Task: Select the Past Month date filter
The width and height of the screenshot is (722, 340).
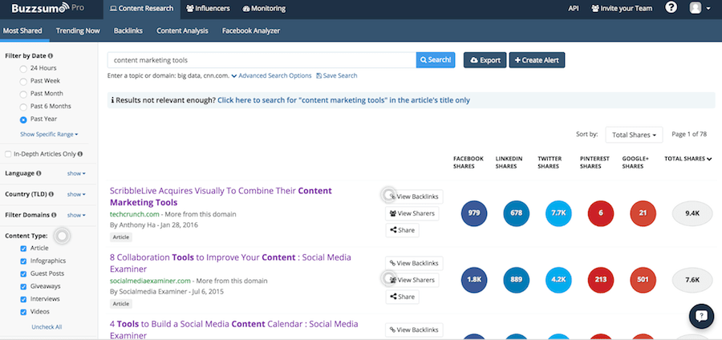Action: tap(24, 94)
